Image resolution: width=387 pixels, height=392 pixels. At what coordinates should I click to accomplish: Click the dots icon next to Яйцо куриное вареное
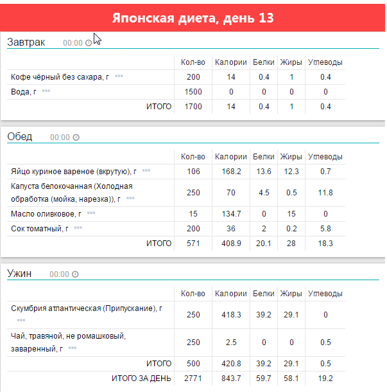pyautogui.click(x=146, y=171)
